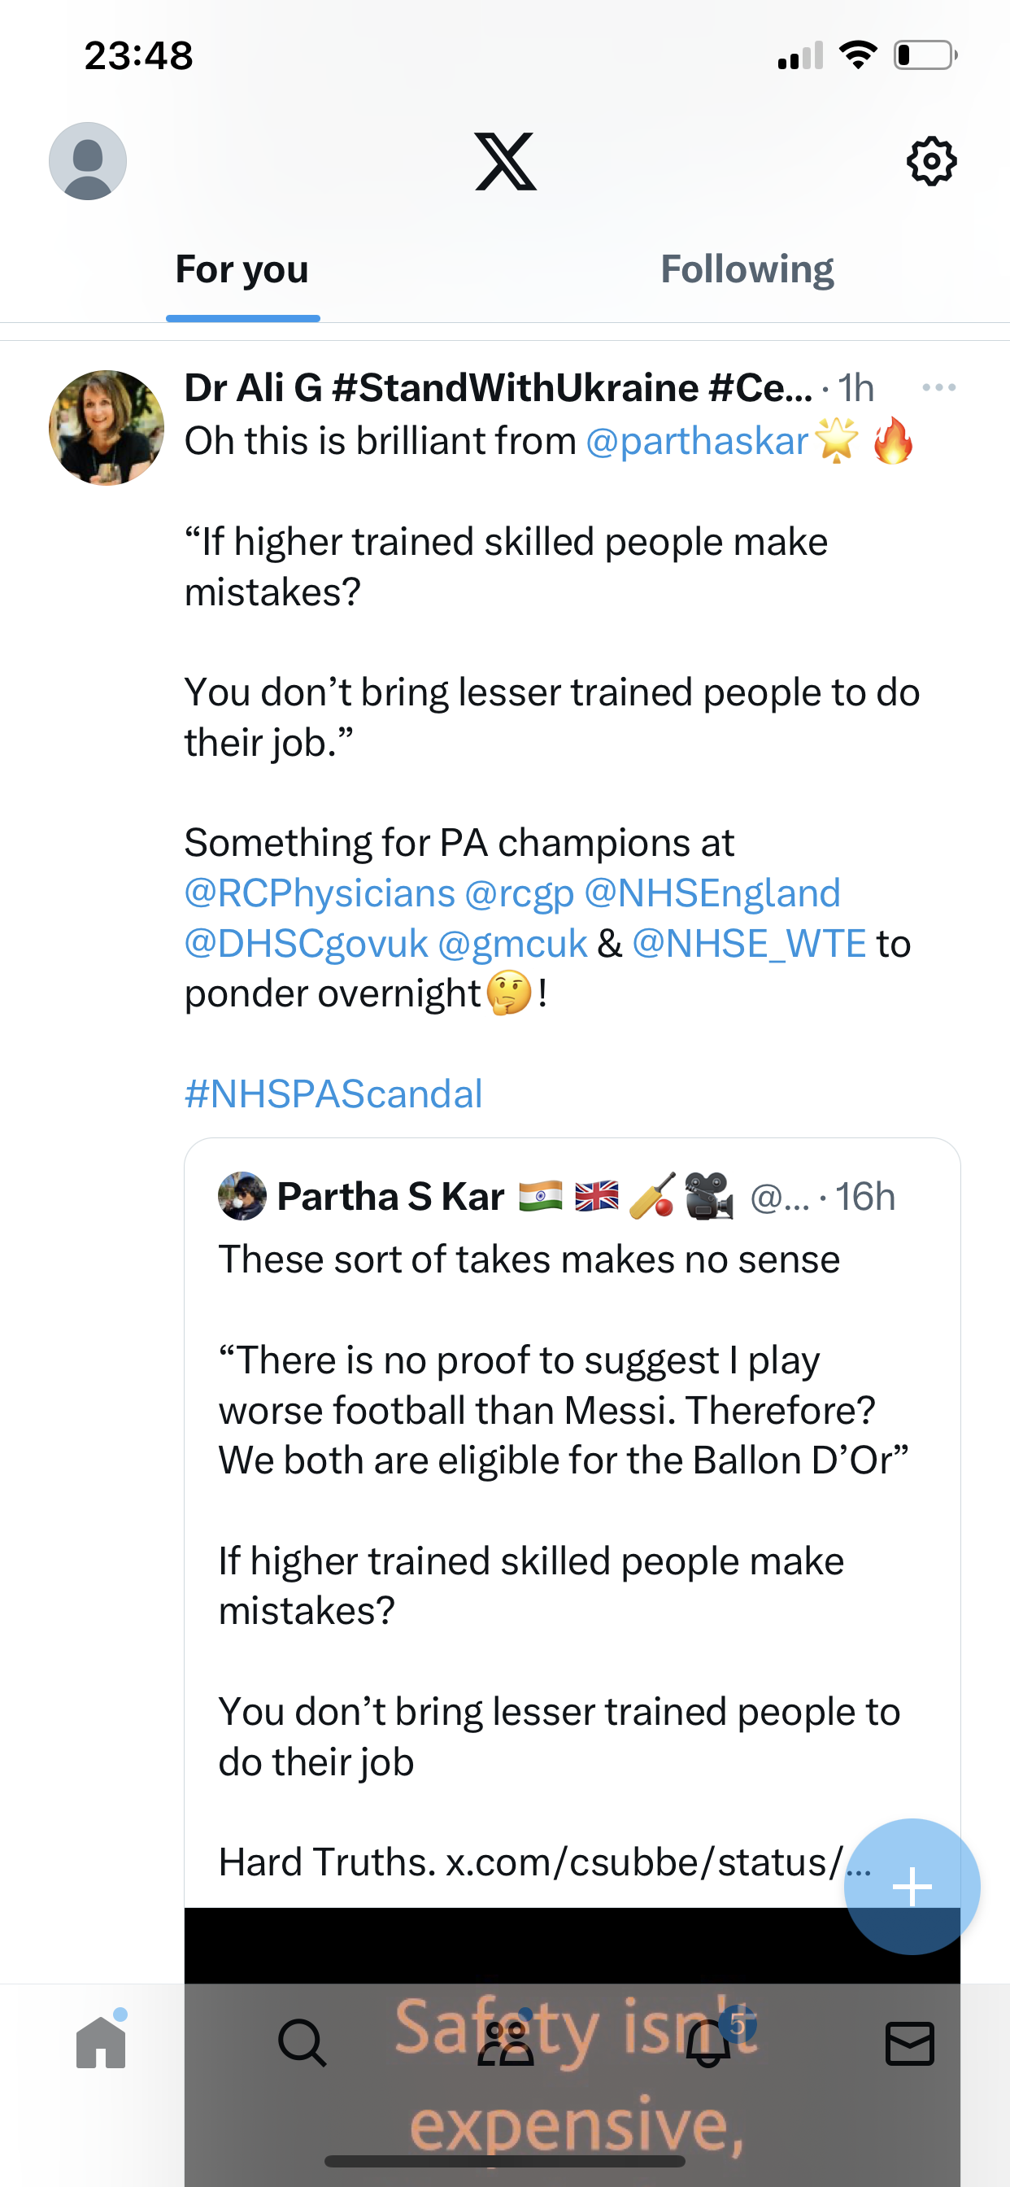Screen dimensions: 1010x2187
Task: Open the @parthaskar mention link
Action: coord(697,442)
